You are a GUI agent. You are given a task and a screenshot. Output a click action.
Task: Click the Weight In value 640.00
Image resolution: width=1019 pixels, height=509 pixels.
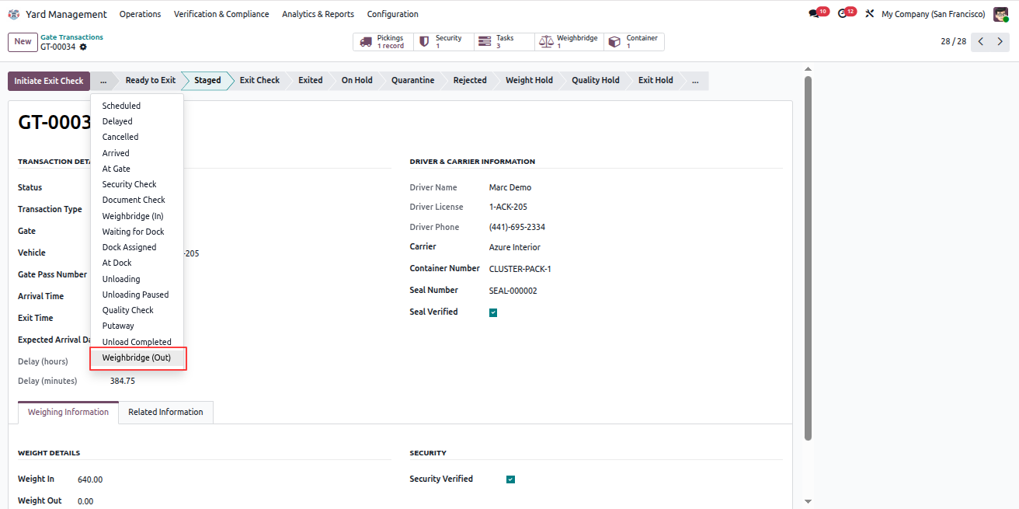90,479
